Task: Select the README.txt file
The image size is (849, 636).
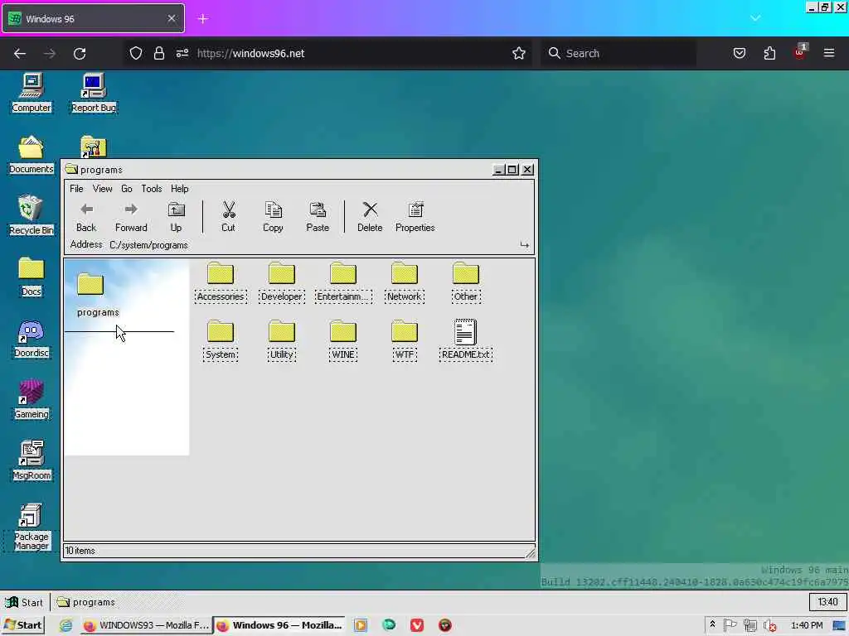Action: [x=466, y=340]
